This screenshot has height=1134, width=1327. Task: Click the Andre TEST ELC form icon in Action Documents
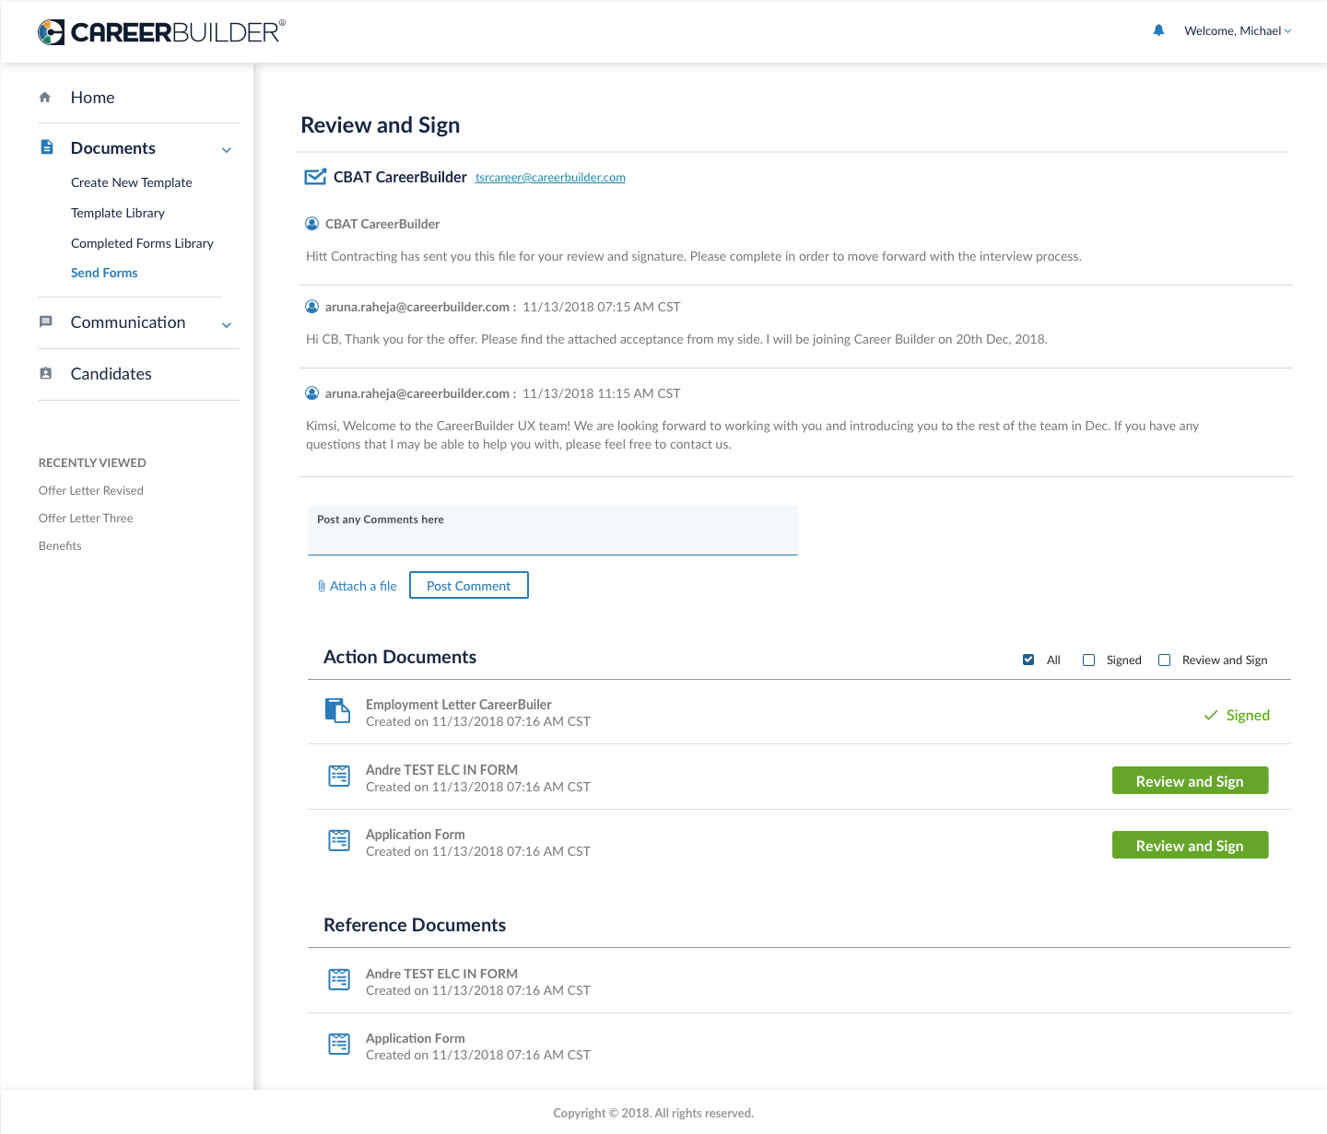(x=339, y=776)
